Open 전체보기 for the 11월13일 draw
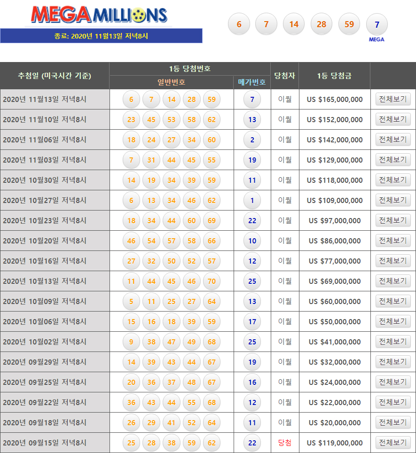Image resolution: width=416 pixels, height=453 pixels. [393, 99]
